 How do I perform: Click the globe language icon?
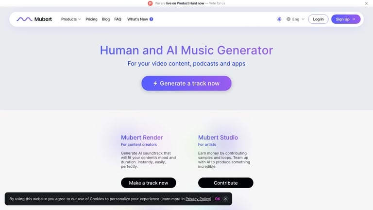[x=288, y=19]
